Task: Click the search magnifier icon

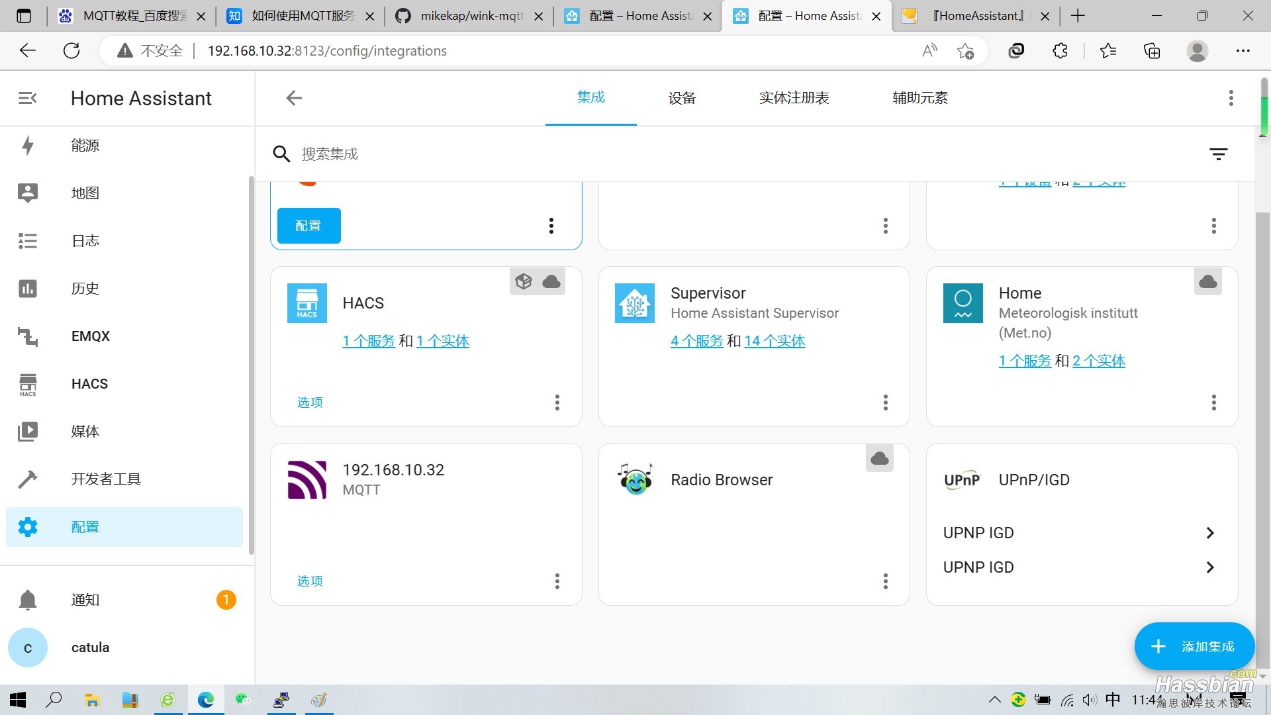Action: click(281, 154)
